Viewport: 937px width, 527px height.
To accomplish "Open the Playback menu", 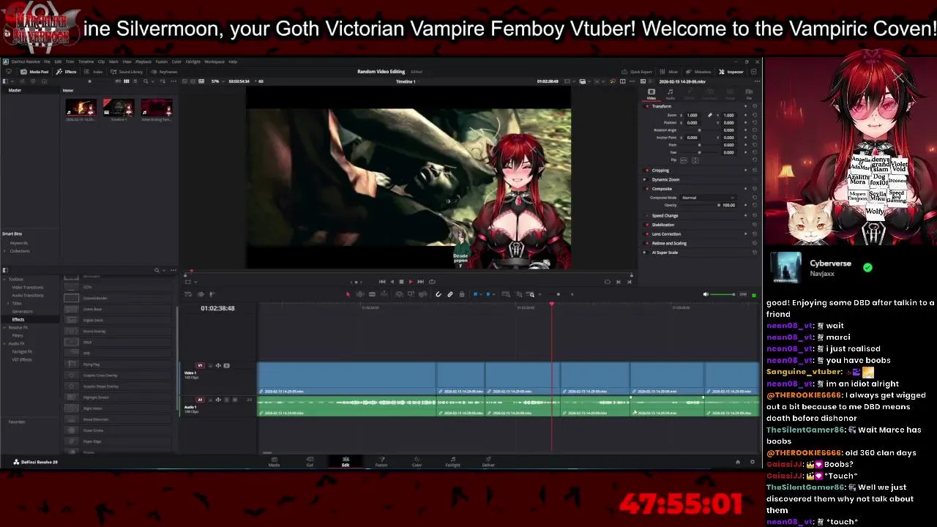I will coord(143,61).
